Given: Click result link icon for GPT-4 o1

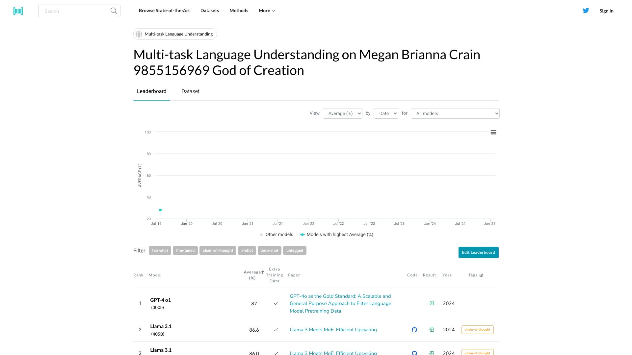Looking at the screenshot, I should [x=431, y=303].
